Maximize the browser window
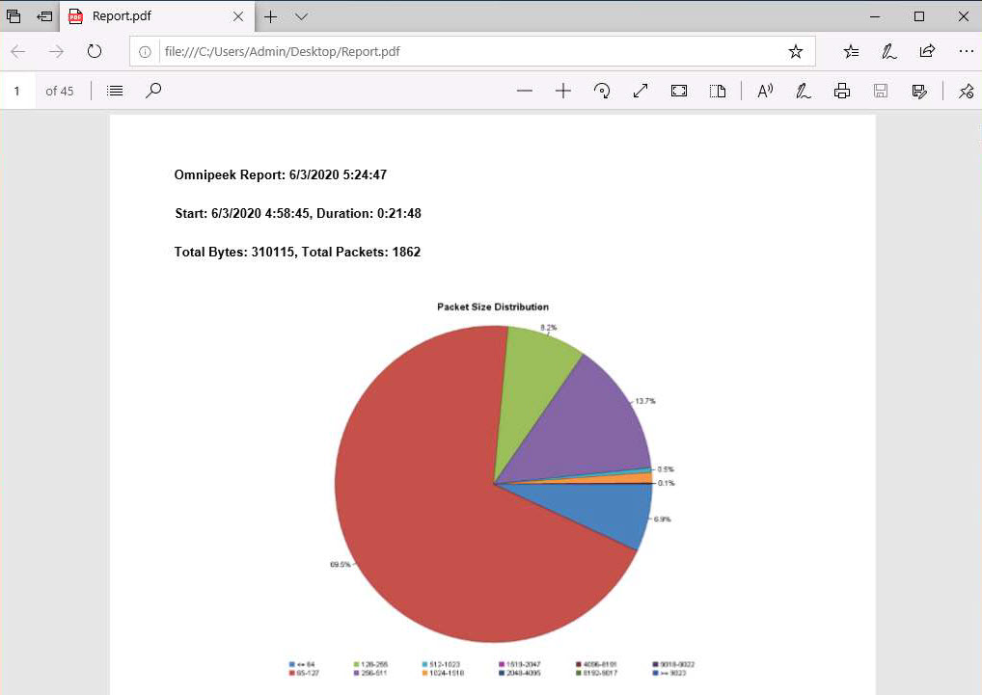This screenshot has width=982, height=695. point(918,17)
